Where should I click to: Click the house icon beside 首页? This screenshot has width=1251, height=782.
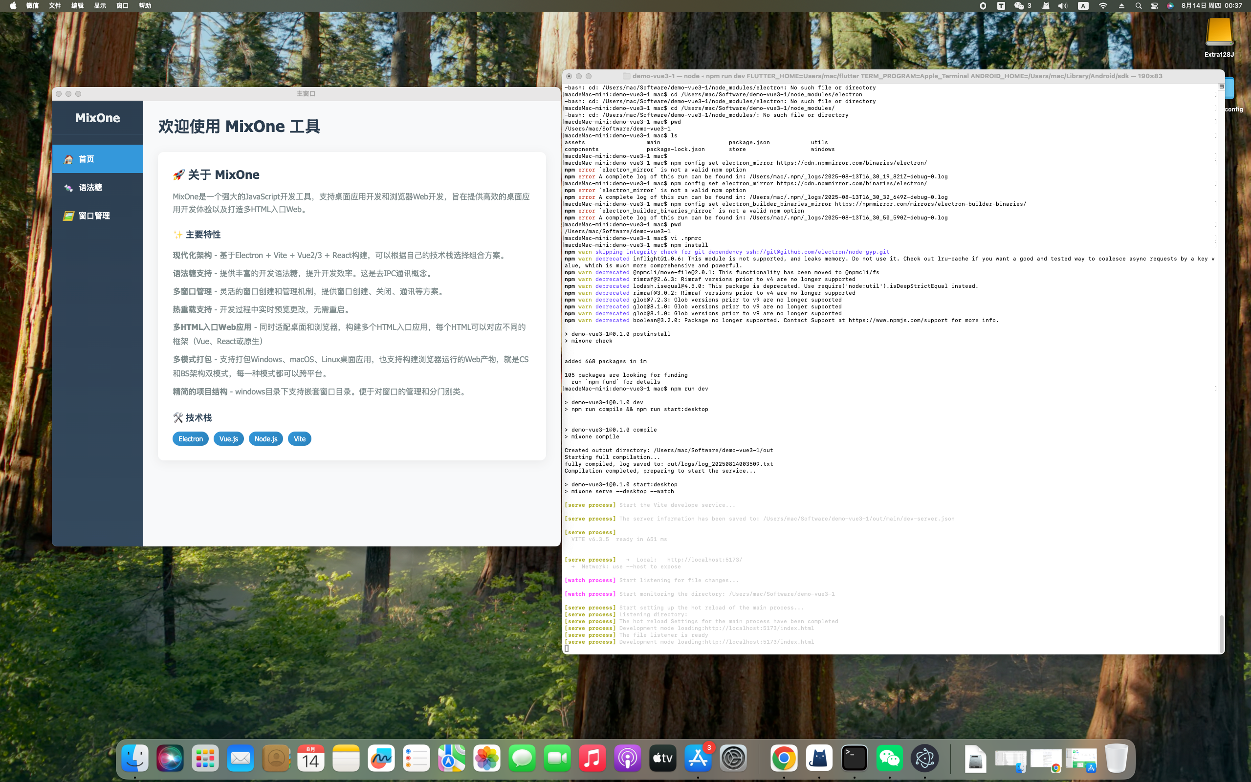(68, 159)
